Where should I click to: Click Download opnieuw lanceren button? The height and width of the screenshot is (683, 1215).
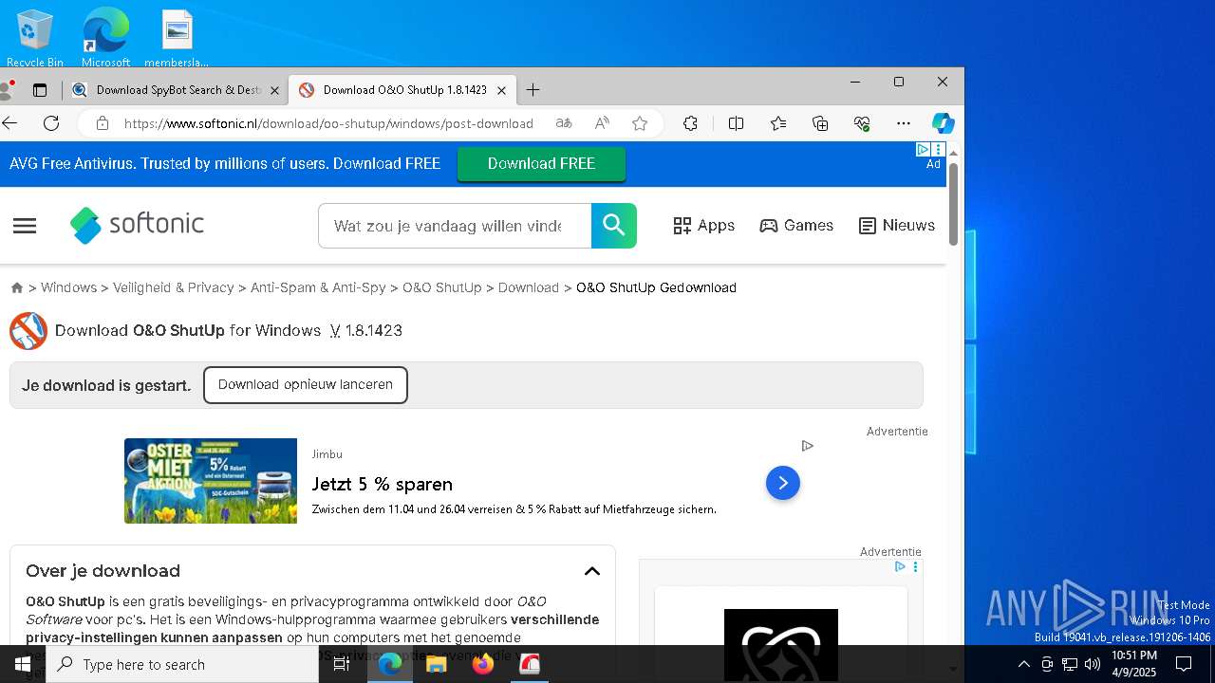[x=306, y=385]
